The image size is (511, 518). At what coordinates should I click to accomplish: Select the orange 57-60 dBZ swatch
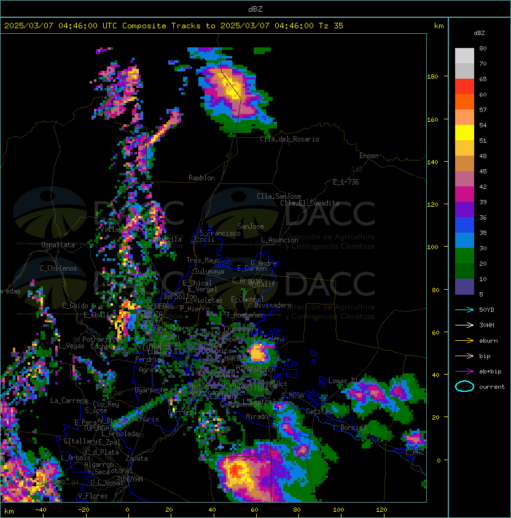click(x=464, y=102)
